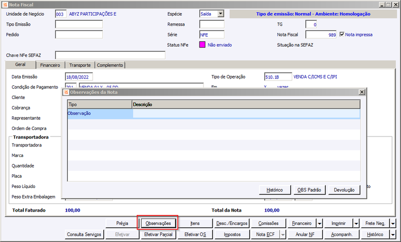This screenshot has width=401, height=242.
Task: Click the Anular NF button
Action: [x=305, y=234]
